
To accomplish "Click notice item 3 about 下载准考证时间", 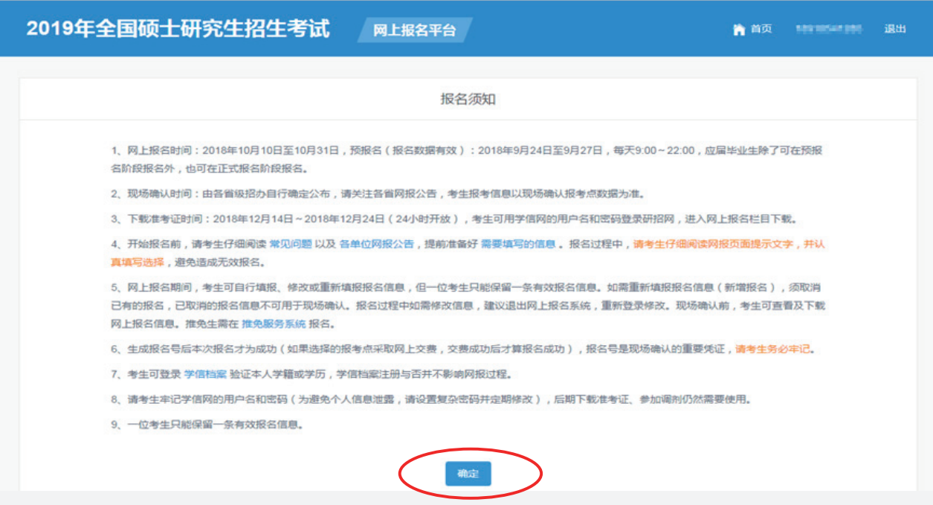I will click(x=452, y=219).
